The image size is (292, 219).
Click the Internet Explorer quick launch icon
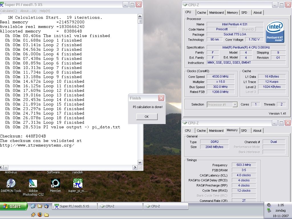pos(33,206)
